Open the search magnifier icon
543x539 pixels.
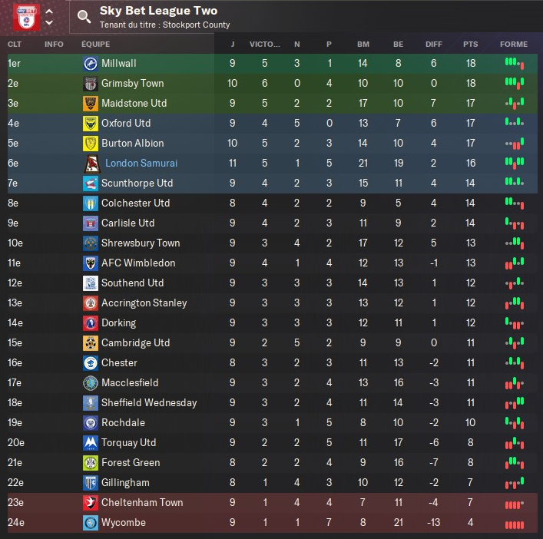pos(84,17)
